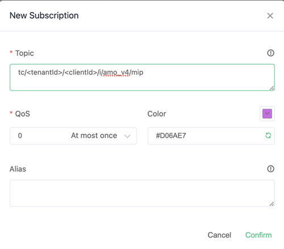284x249 pixels.
Task: Click the Alias textarea resize handle
Action: point(272,204)
